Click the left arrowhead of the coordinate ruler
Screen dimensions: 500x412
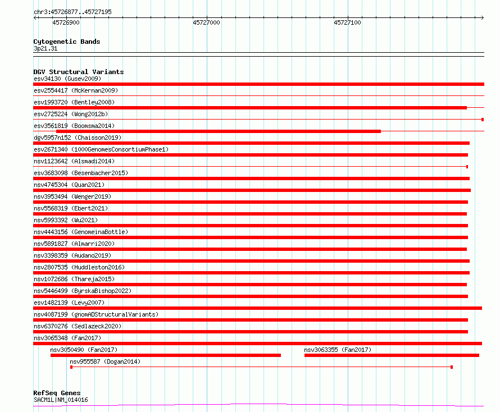(x=35, y=17)
